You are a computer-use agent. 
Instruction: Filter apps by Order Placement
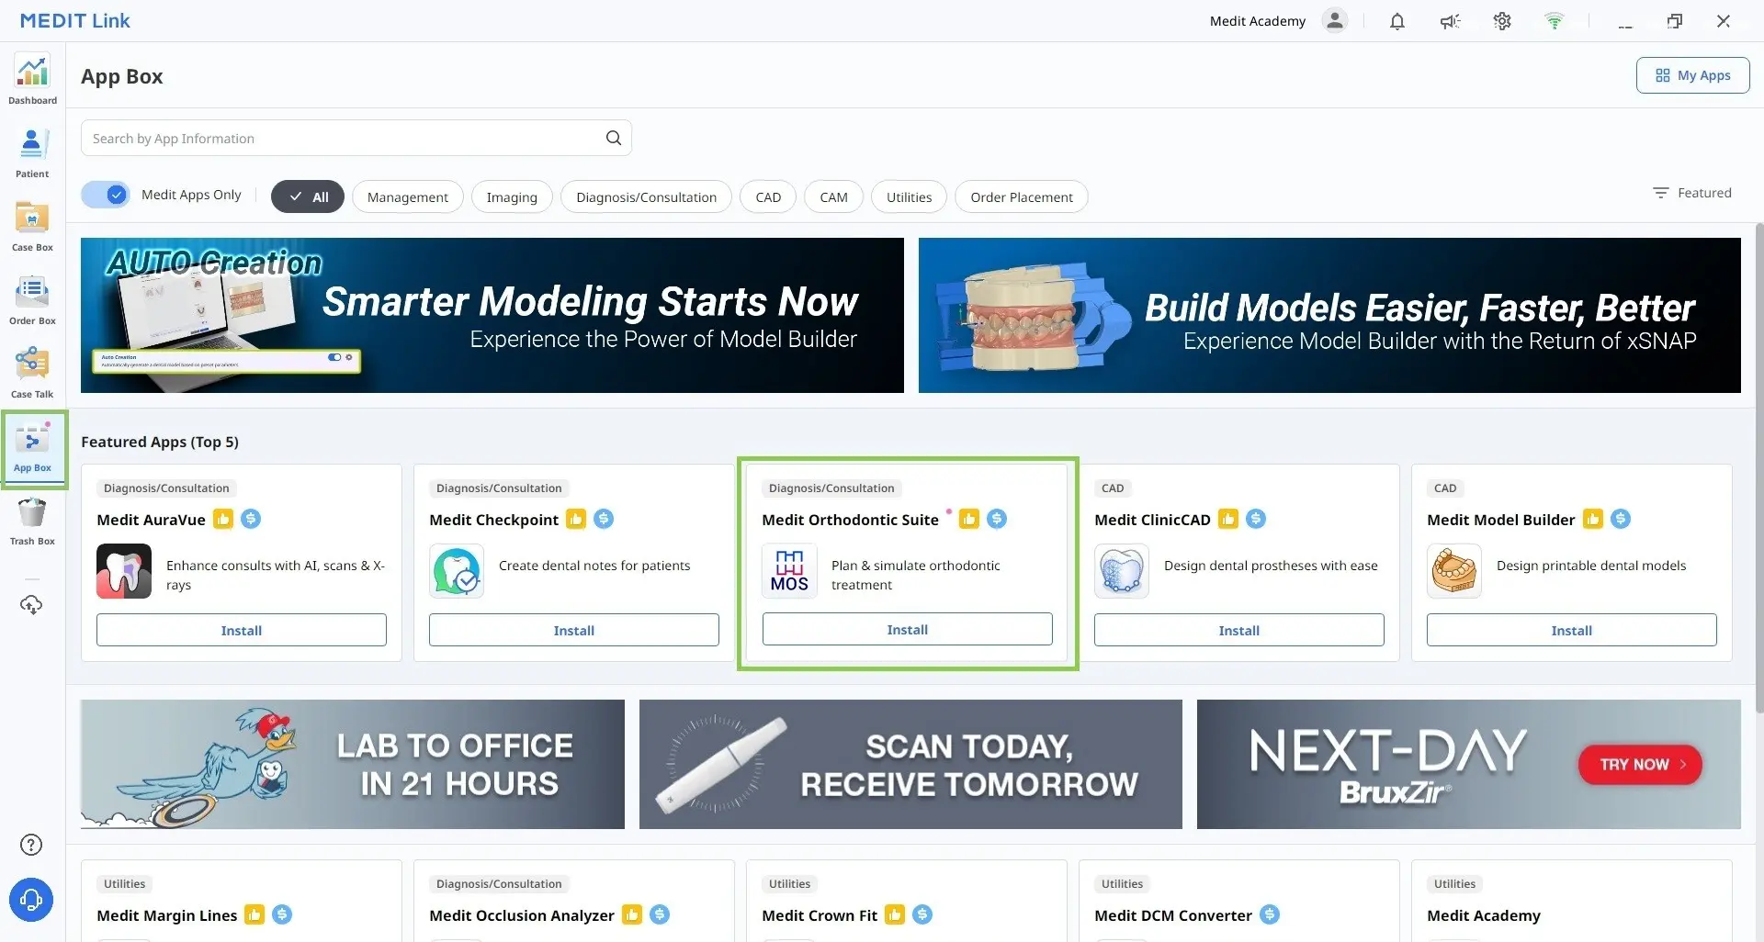coord(1022,196)
